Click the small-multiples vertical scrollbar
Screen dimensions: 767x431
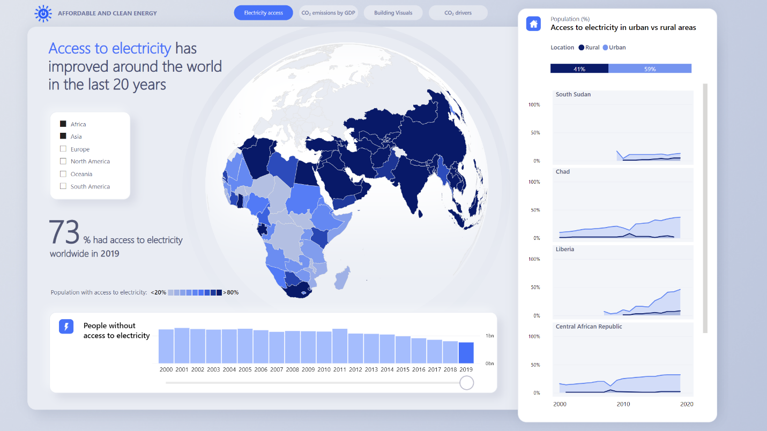pyautogui.click(x=705, y=208)
